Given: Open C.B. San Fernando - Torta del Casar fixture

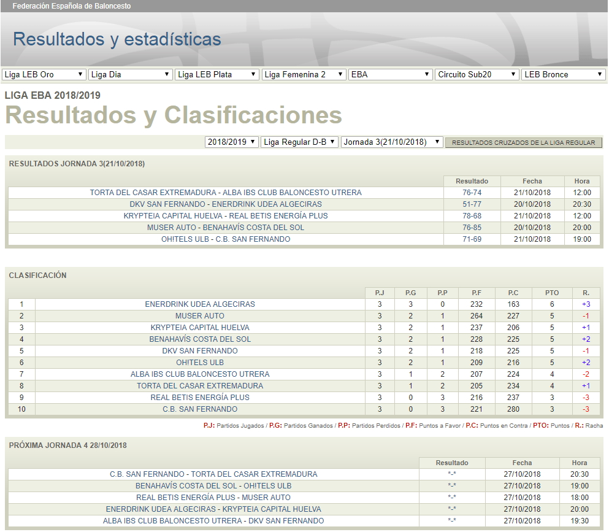Looking at the screenshot, I should point(213,474).
